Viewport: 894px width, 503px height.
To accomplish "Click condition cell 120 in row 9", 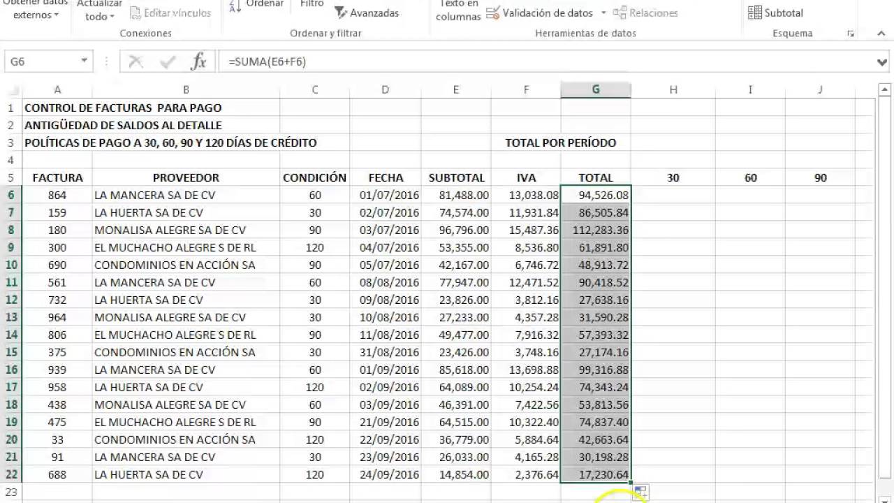I will [315, 247].
